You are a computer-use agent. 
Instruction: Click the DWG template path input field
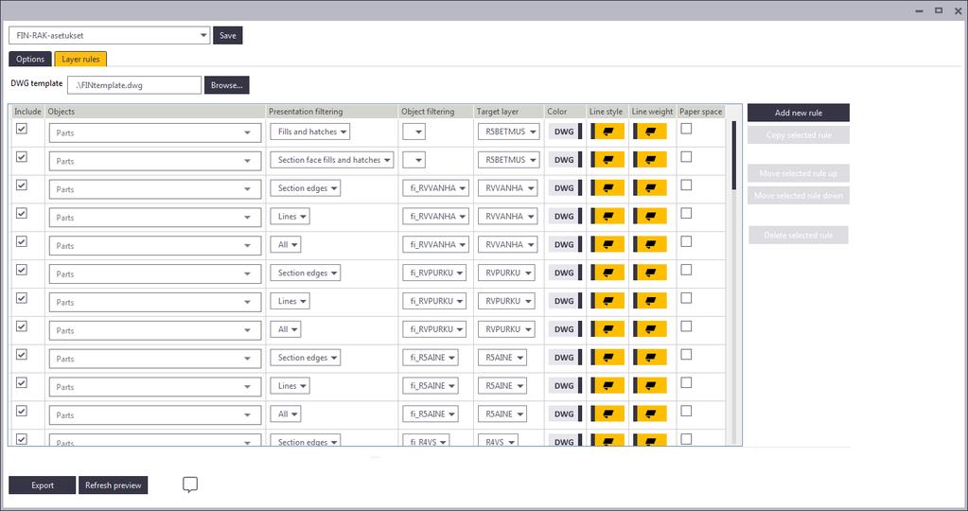click(x=134, y=85)
